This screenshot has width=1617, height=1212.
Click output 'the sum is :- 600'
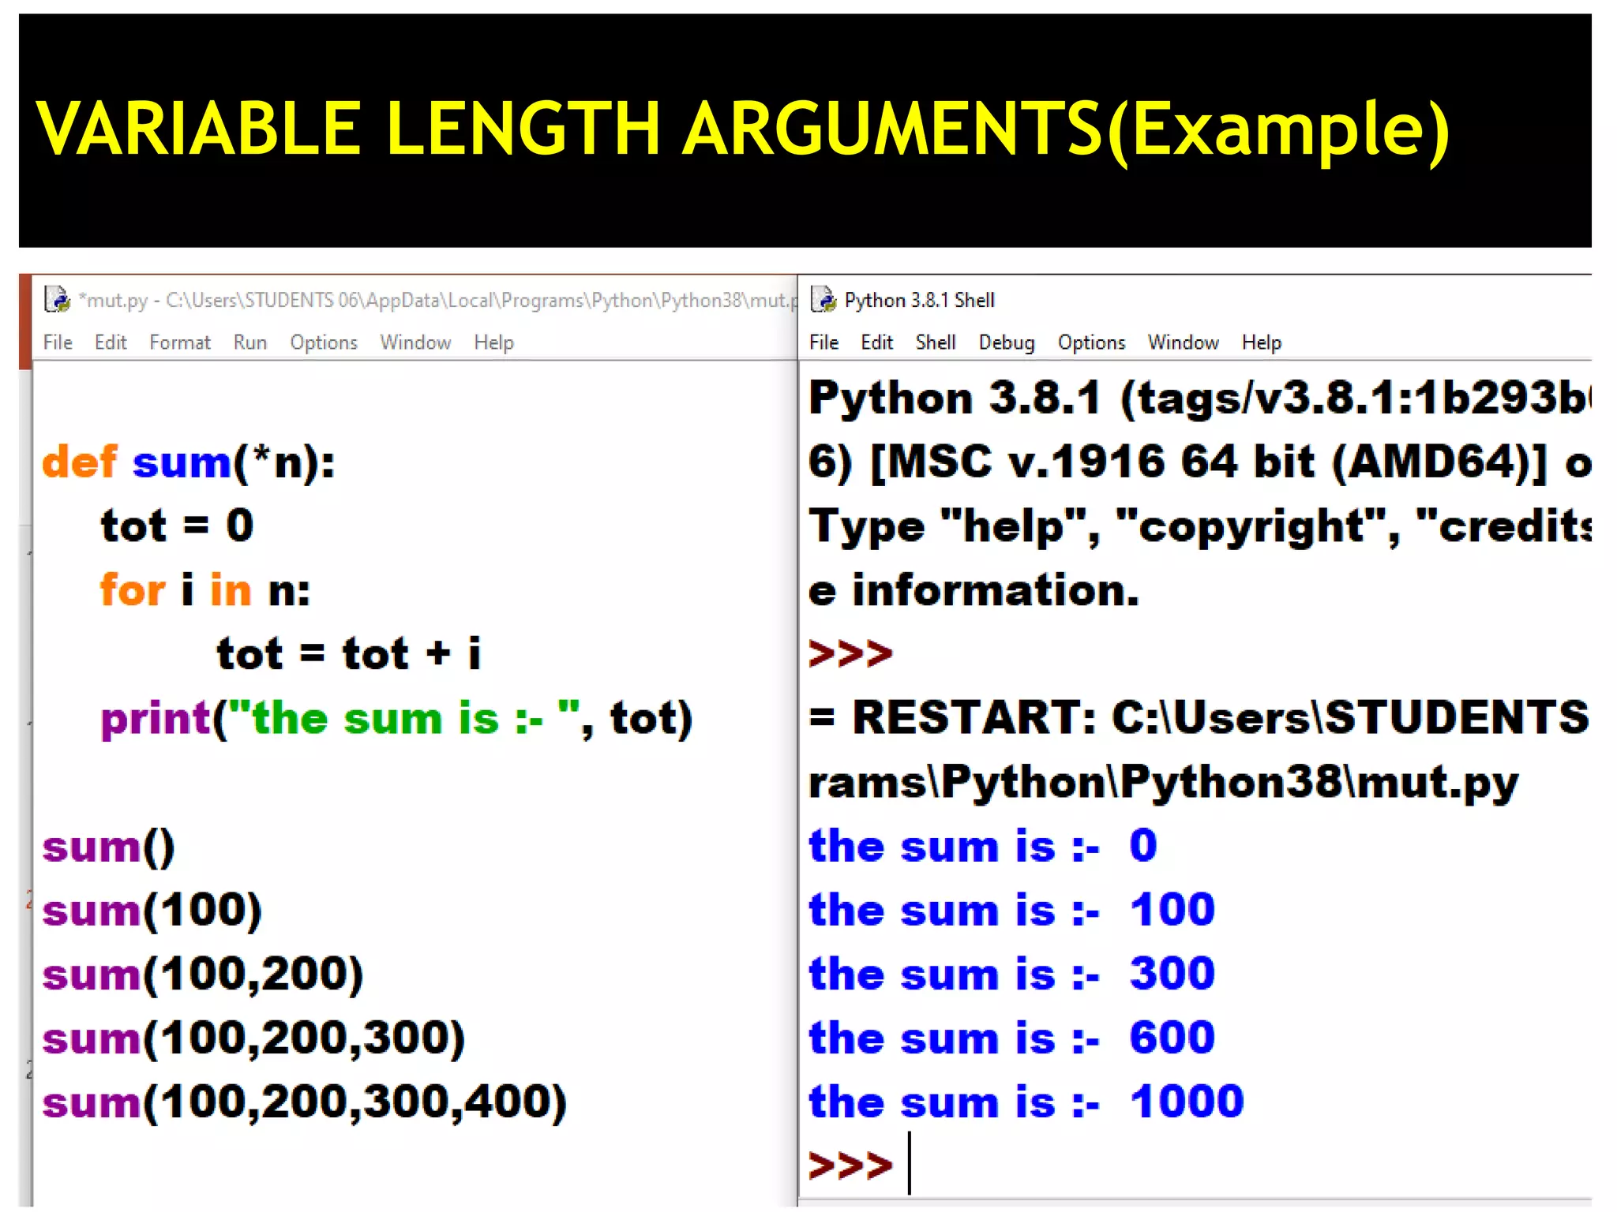coord(1011,1038)
